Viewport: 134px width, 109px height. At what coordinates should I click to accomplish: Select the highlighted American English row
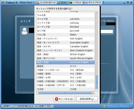coord(66,62)
